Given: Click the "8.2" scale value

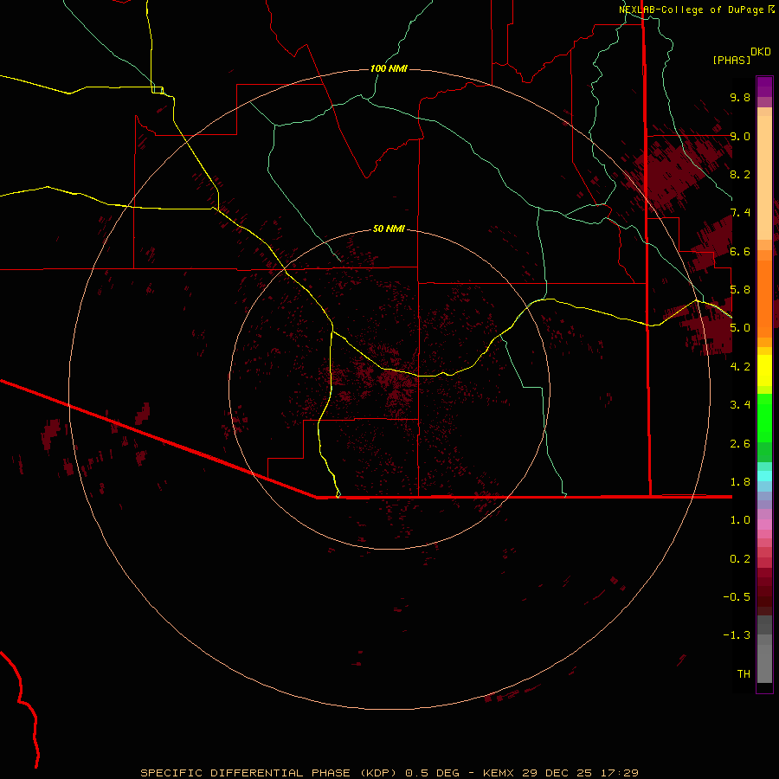Looking at the screenshot, I should [x=740, y=174].
